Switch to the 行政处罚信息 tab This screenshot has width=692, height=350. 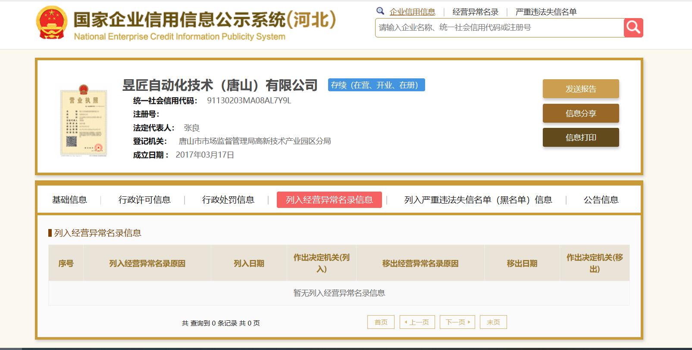228,200
